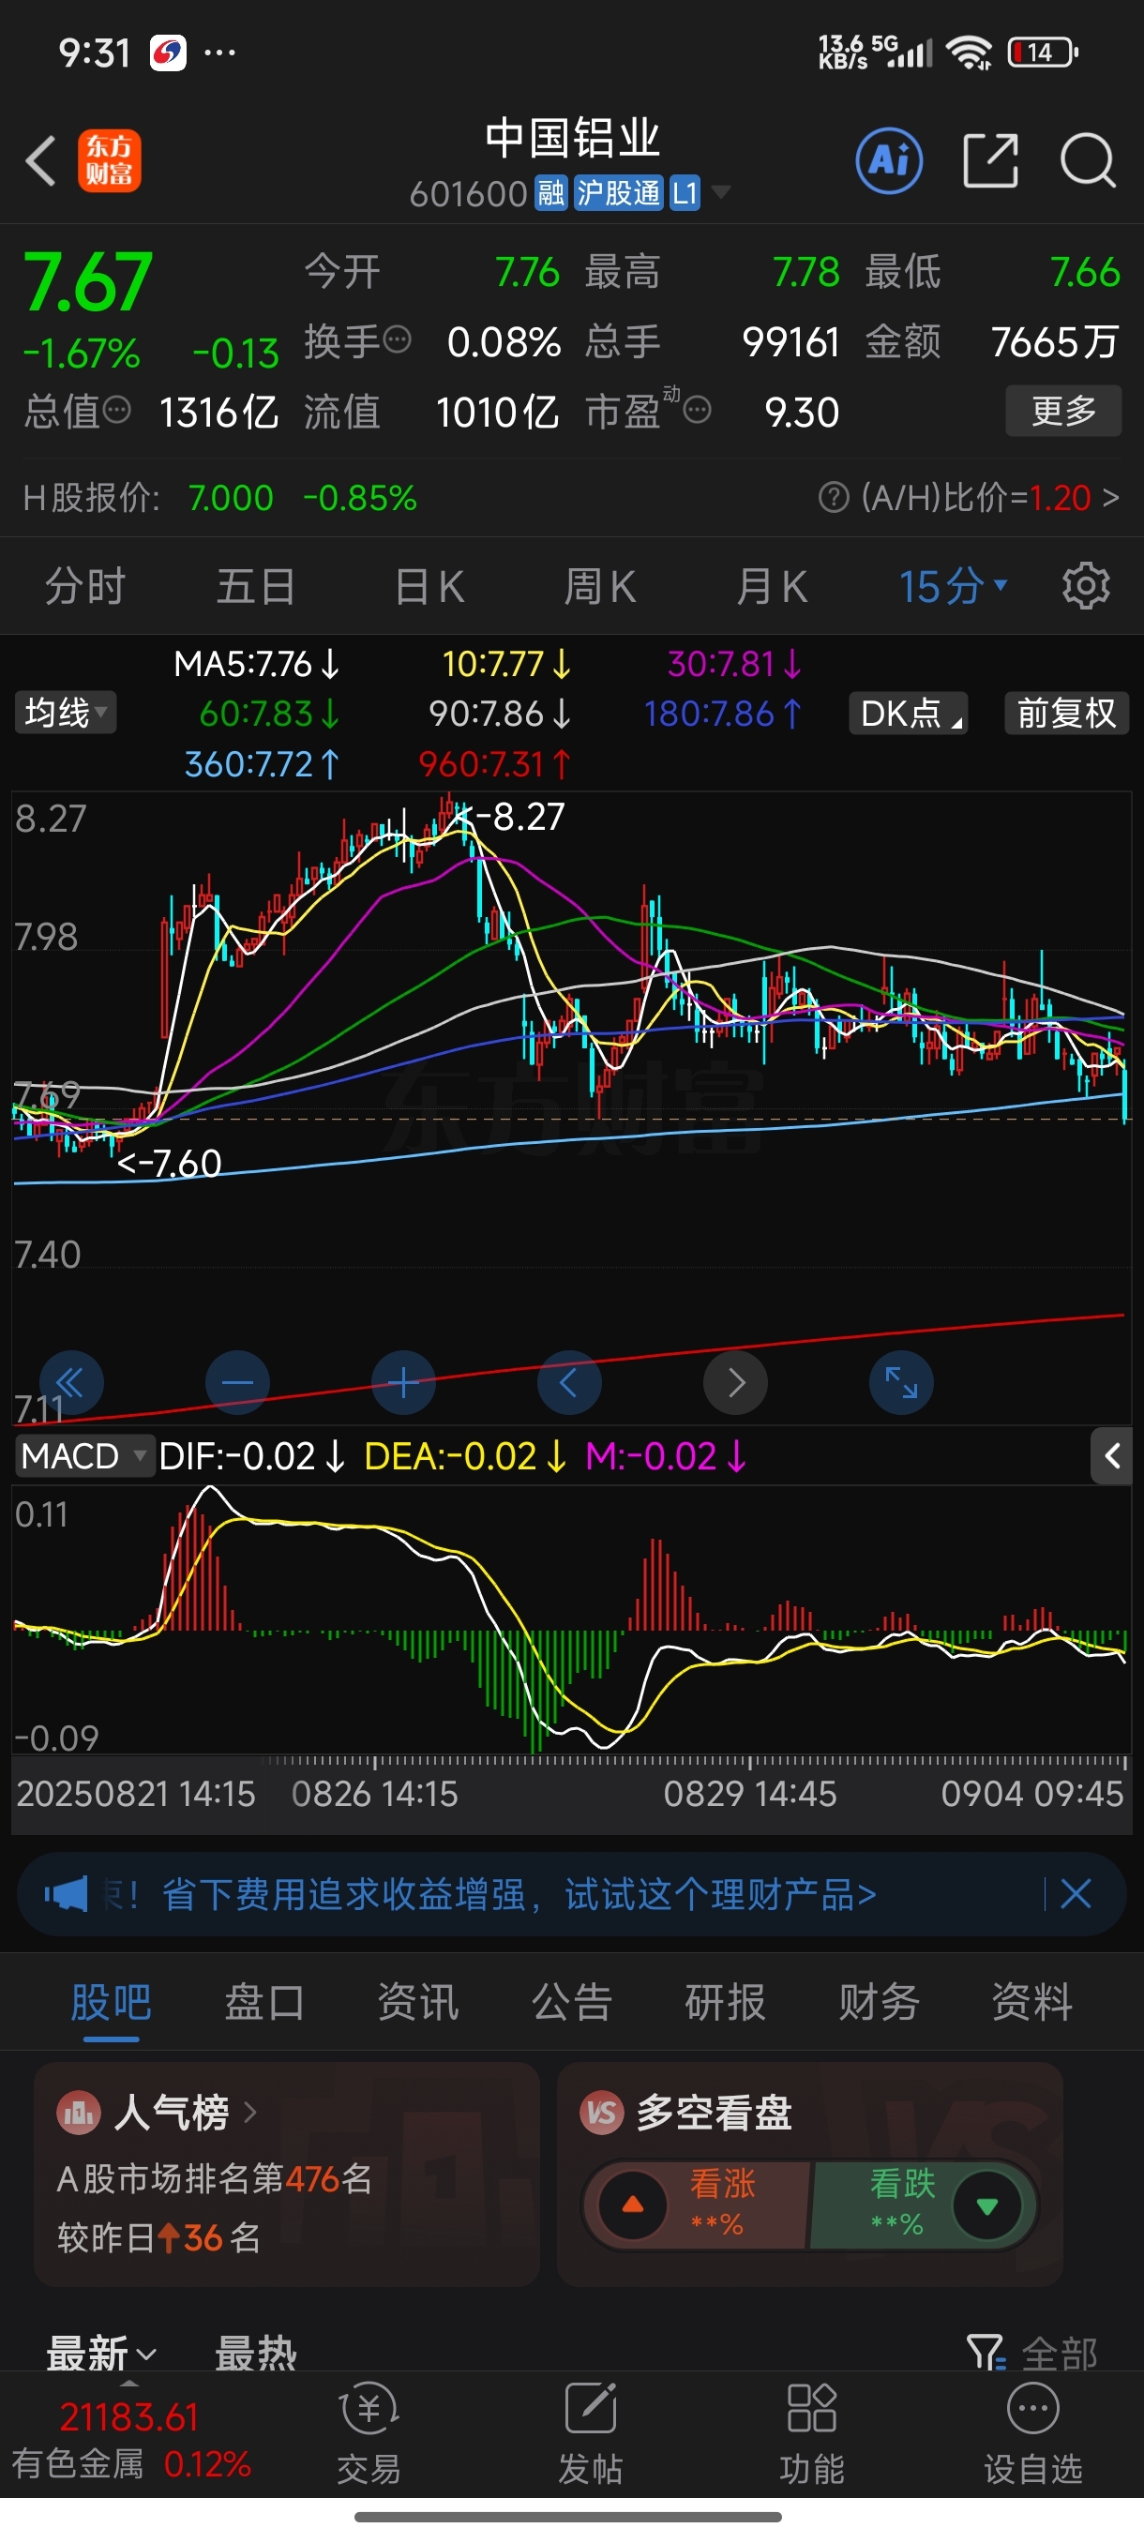The width and height of the screenshot is (1144, 2543).
Task: Open the 均线 indicator dropdown
Action: click(65, 713)
